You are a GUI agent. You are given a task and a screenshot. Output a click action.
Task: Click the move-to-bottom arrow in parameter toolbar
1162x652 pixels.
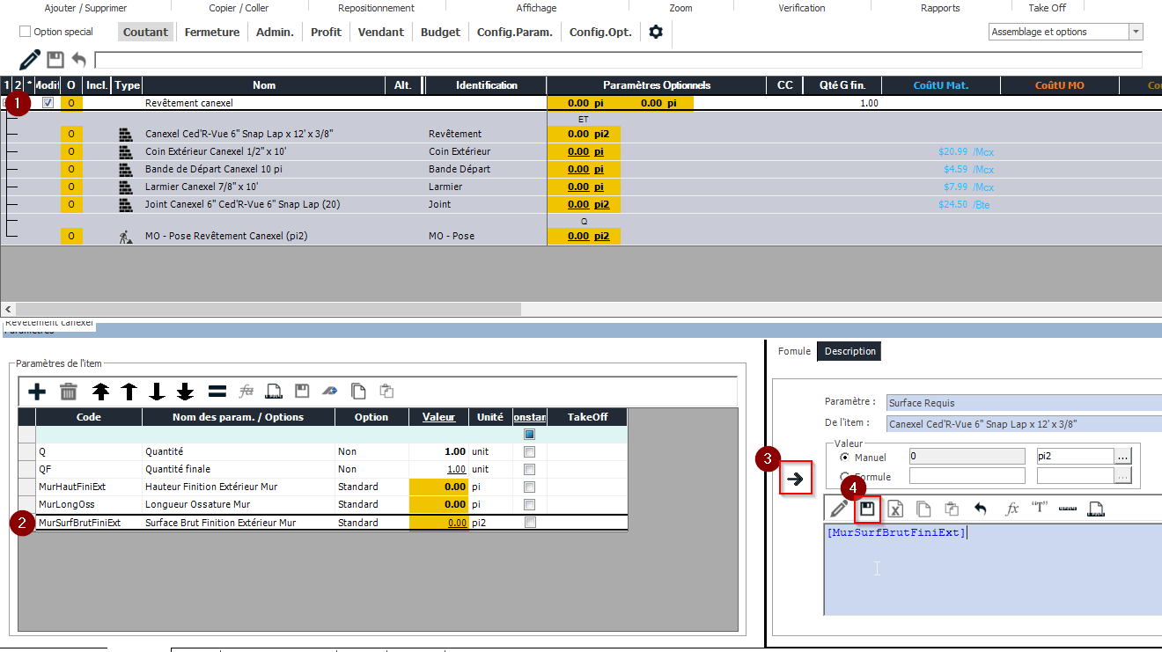click(185, 392)
